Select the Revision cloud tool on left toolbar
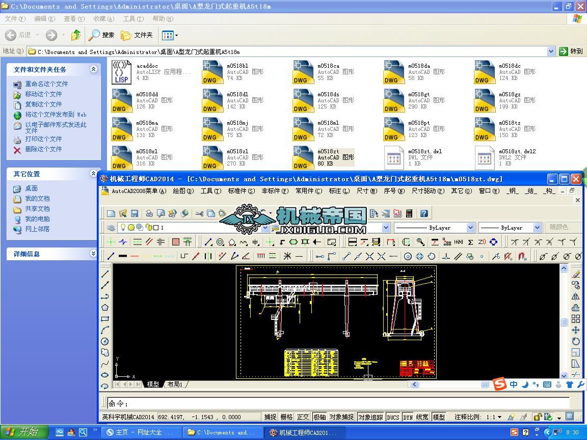Screen dimensions: 587x440 click(105, 352)
